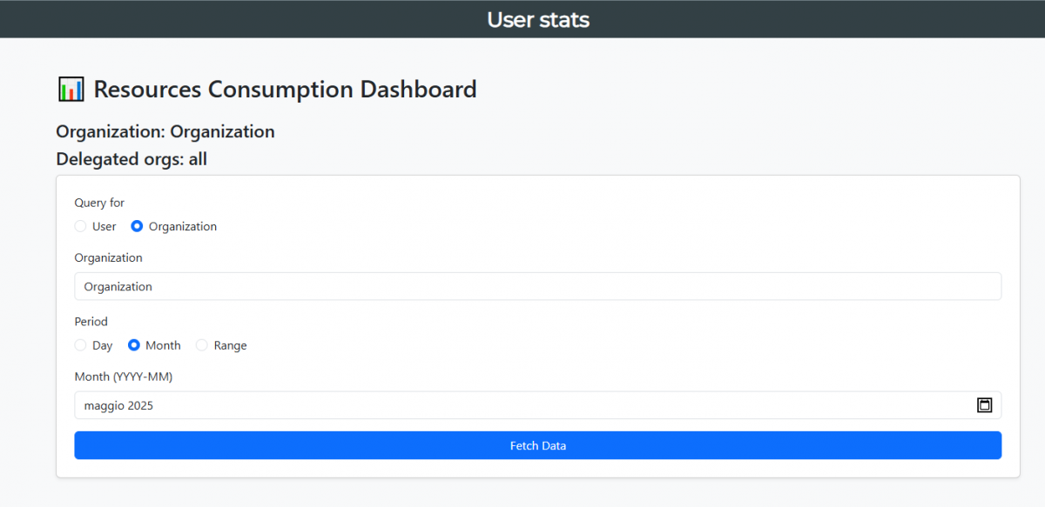Click the 'Delegated orgs: all' text

click(131, 159)
